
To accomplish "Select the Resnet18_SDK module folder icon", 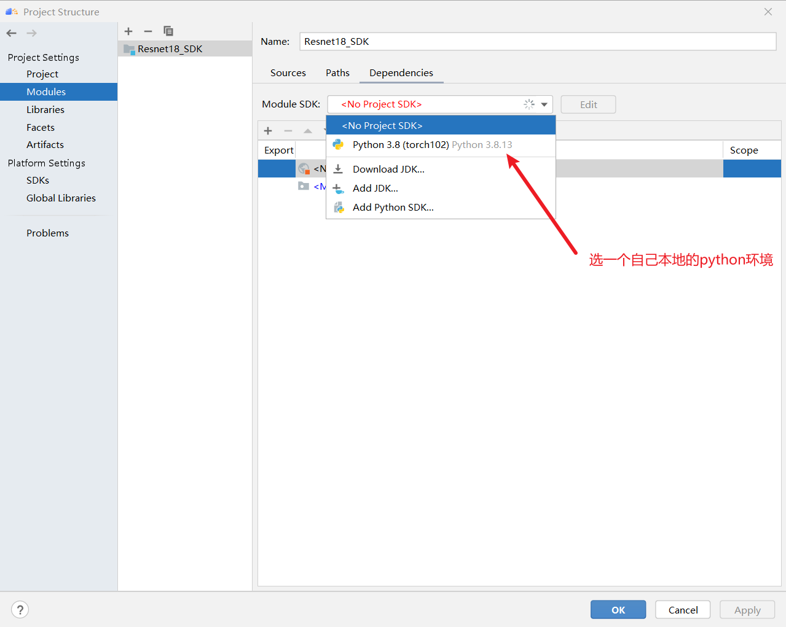I will point(129,49).
